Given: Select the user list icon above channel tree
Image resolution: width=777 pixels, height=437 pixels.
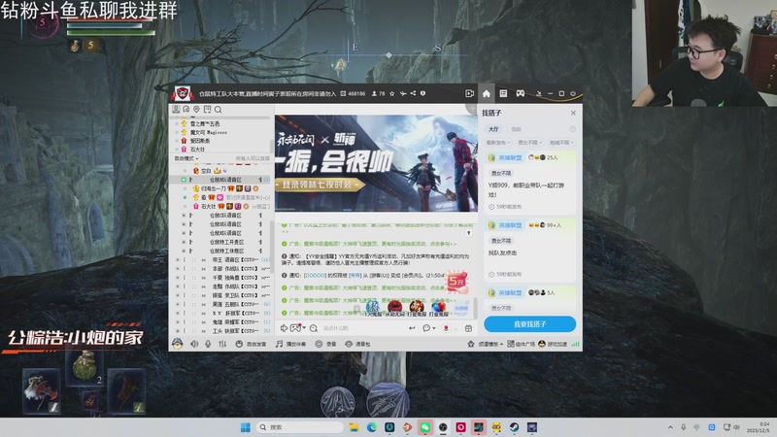Looking at the screenshot, I should coord(176,110).
